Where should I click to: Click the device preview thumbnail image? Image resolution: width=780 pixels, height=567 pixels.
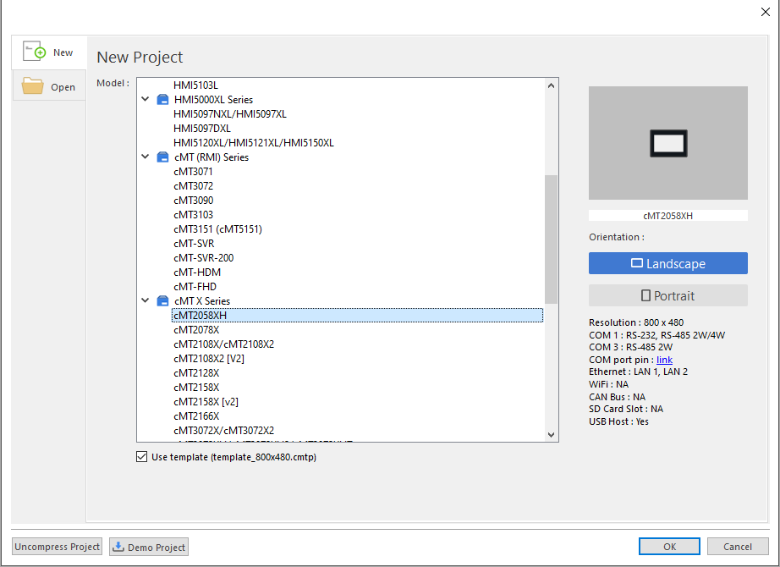(x=668, y=143)
